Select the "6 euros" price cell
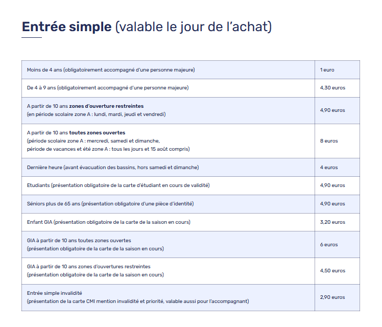 pyautogui.click(x=329, y=245)
